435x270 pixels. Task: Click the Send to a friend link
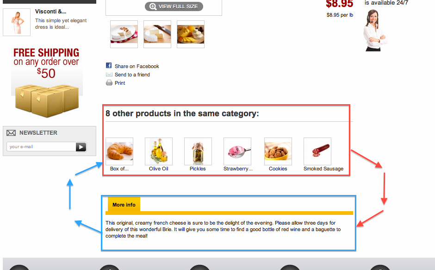click(x=132, y=75)
